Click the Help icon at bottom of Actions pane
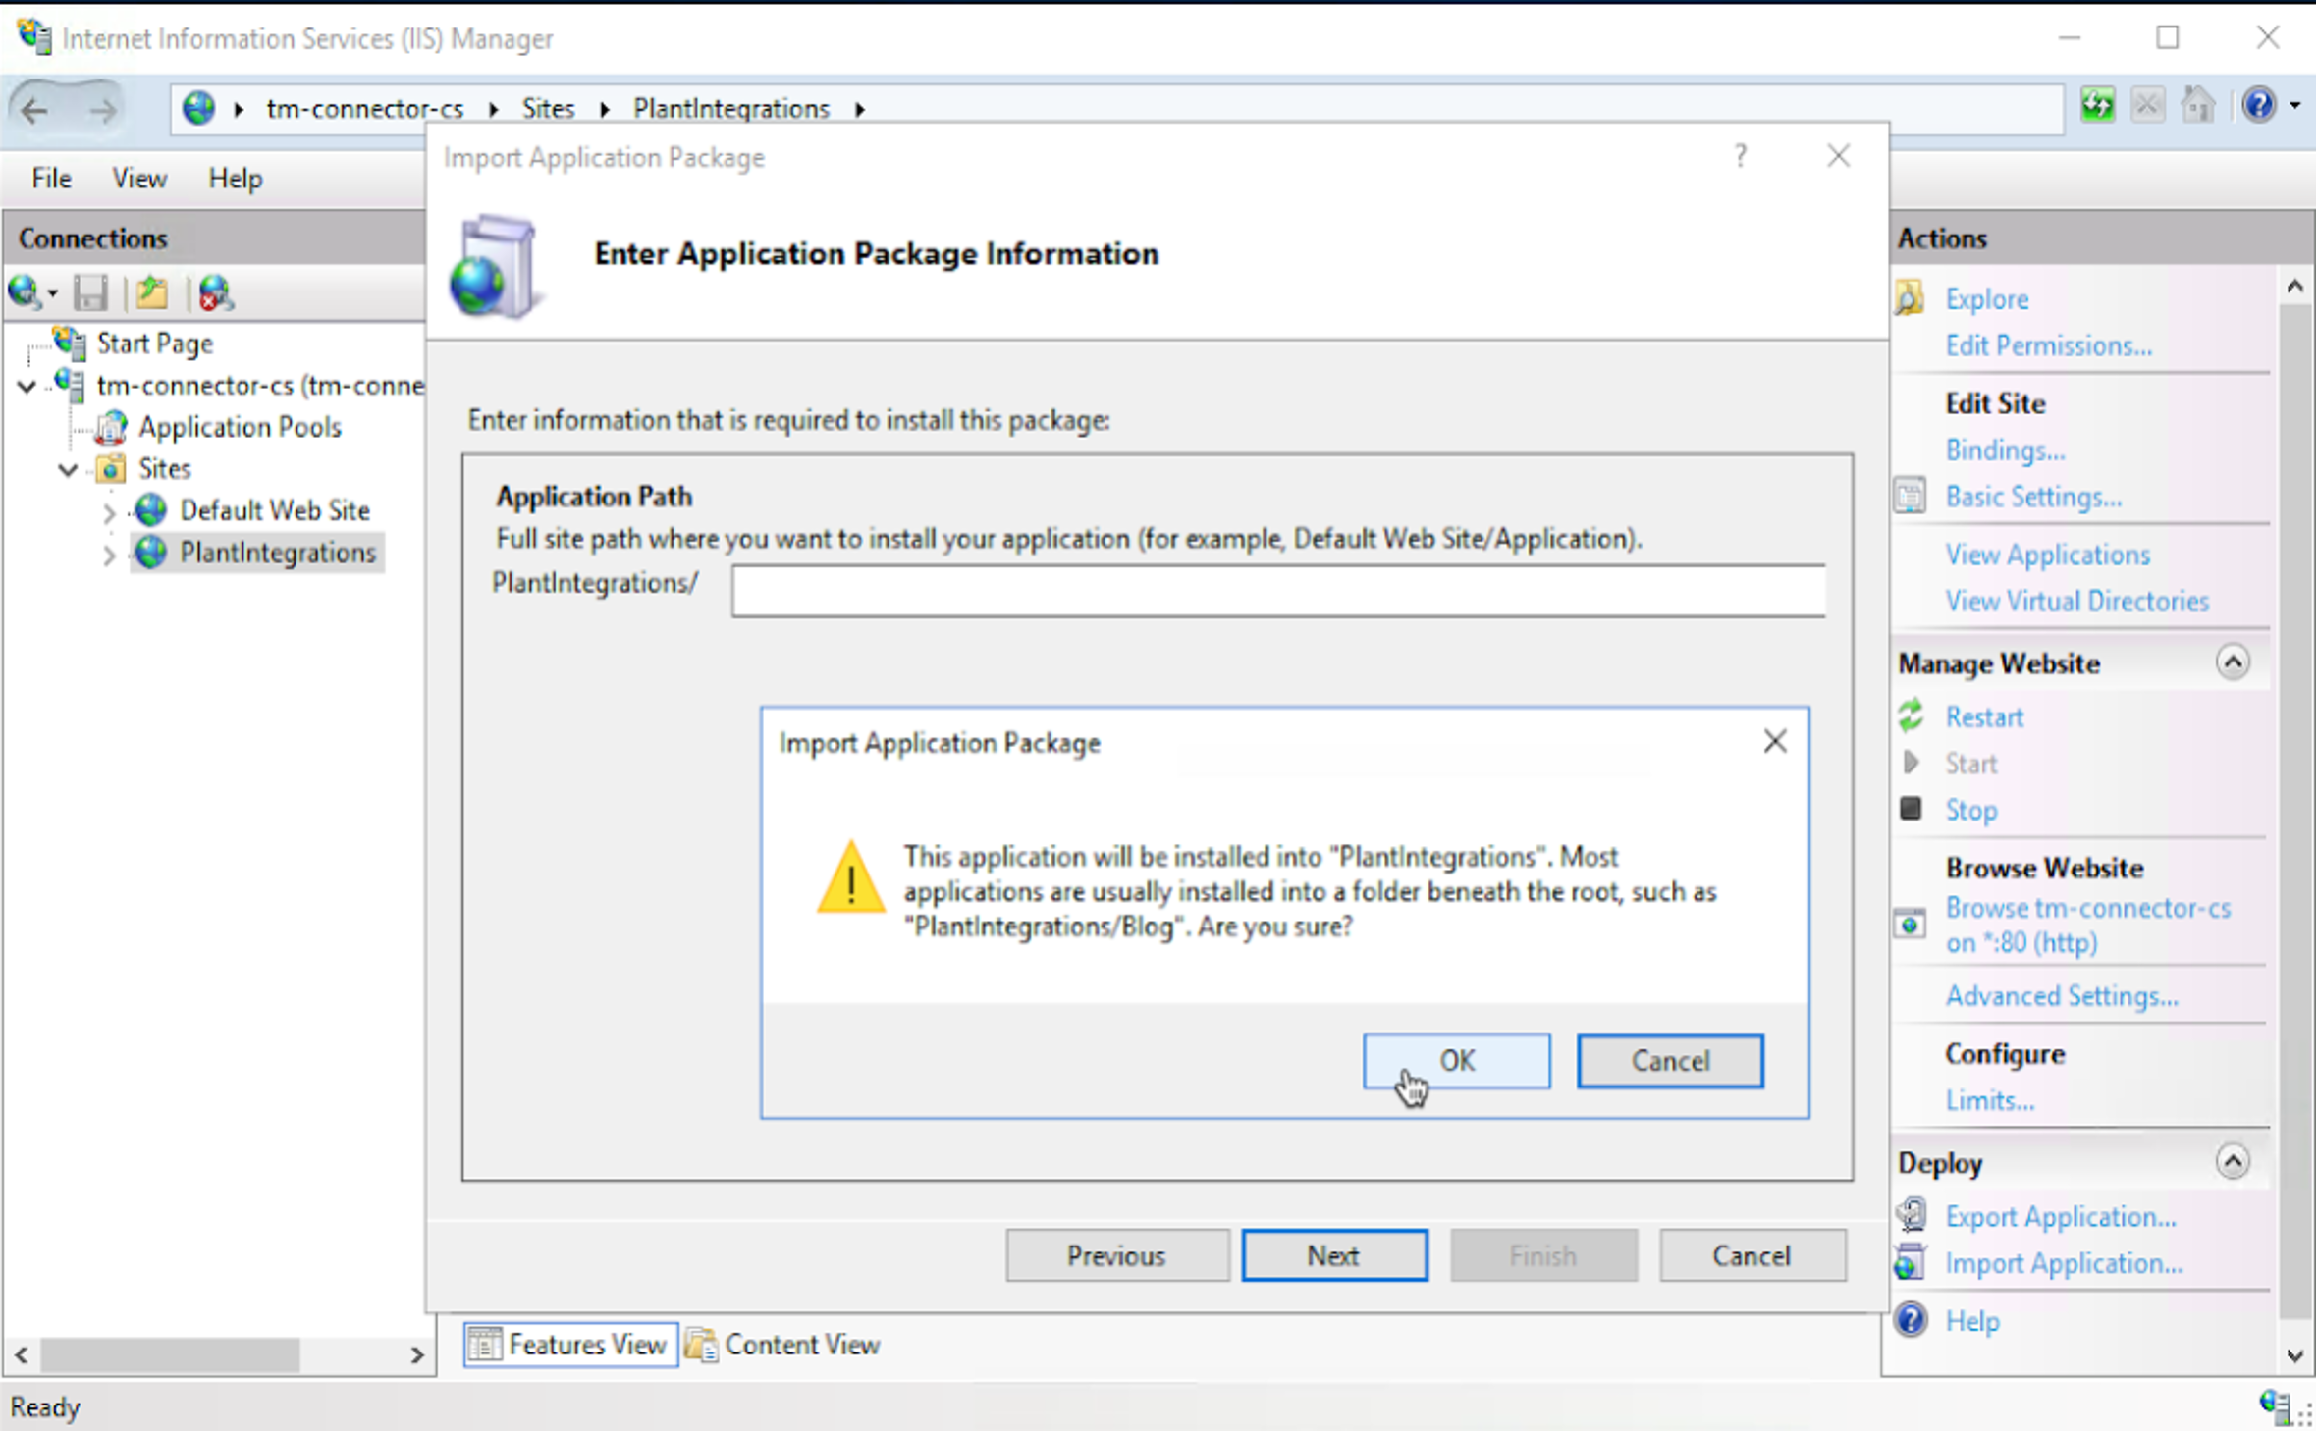The image size is (2317, 1431). pyautogui.click(x=1911, y=1320)
